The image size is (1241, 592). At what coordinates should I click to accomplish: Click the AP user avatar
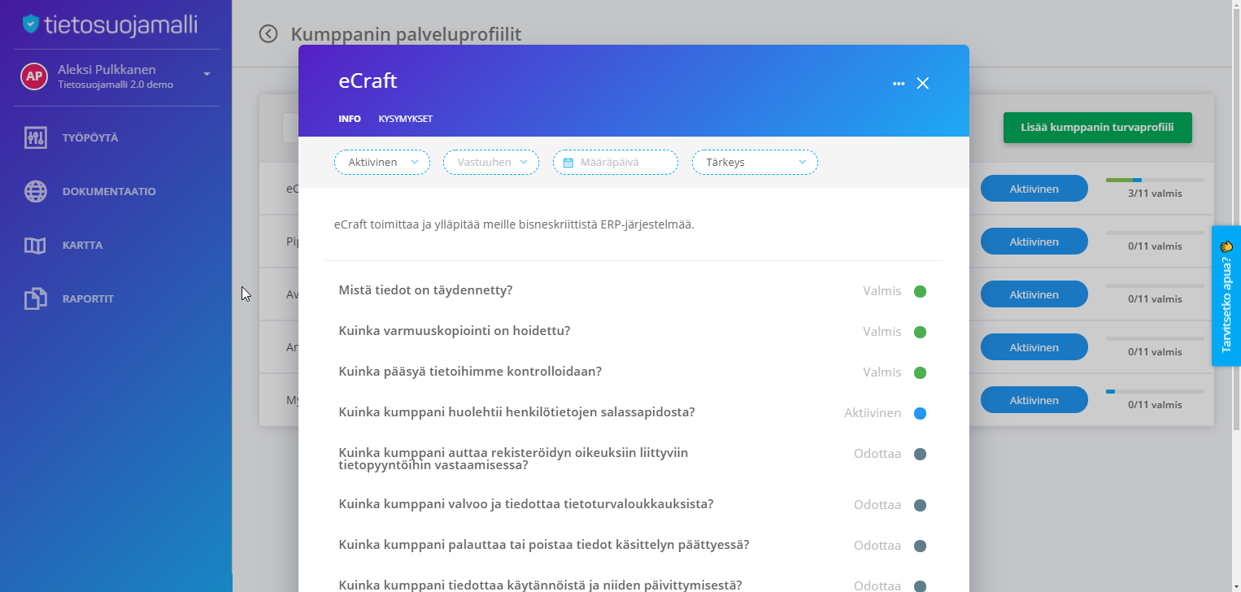(33, 76)
